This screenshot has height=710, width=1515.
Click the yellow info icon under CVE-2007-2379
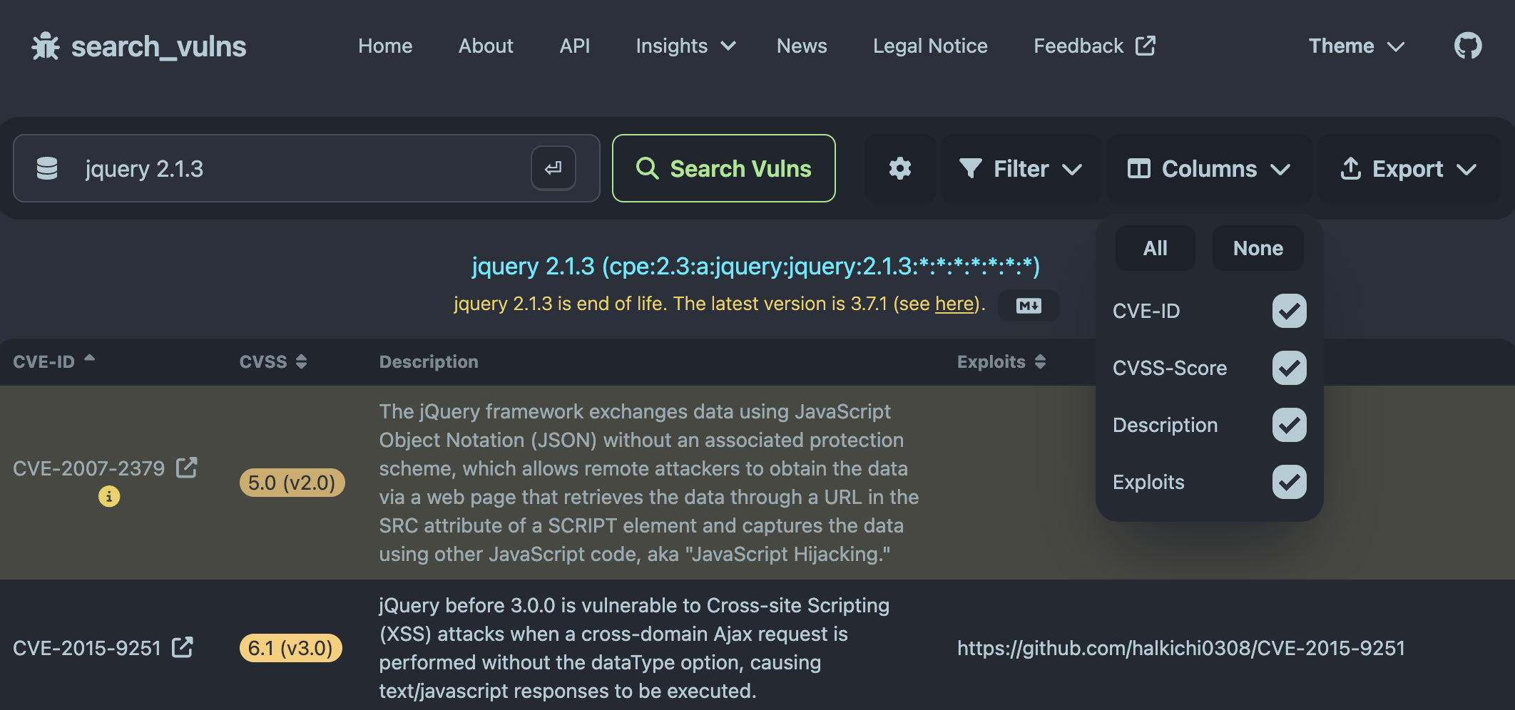109,496
